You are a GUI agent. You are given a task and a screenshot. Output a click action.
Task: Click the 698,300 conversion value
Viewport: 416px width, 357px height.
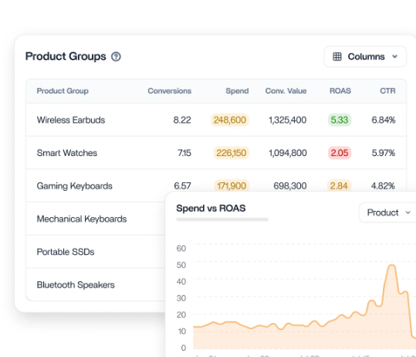coord(290,186)
